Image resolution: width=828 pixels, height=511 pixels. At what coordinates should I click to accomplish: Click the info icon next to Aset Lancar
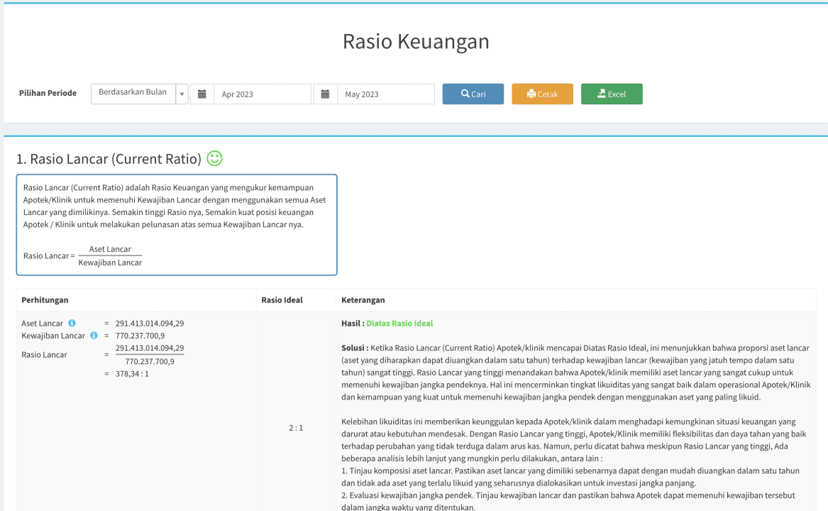(72, 324)
